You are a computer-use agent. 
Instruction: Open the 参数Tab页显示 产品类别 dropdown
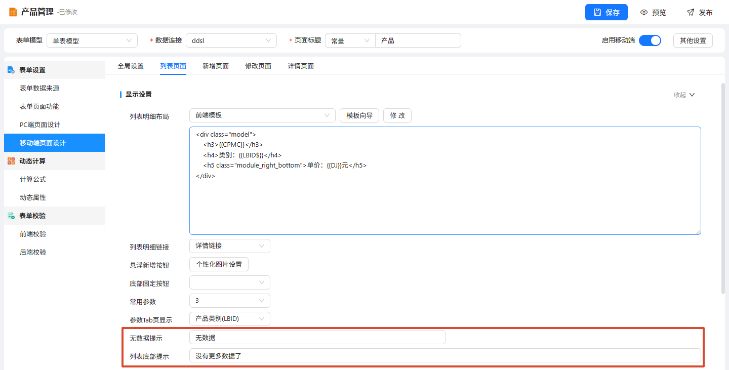tap(230, 319)
